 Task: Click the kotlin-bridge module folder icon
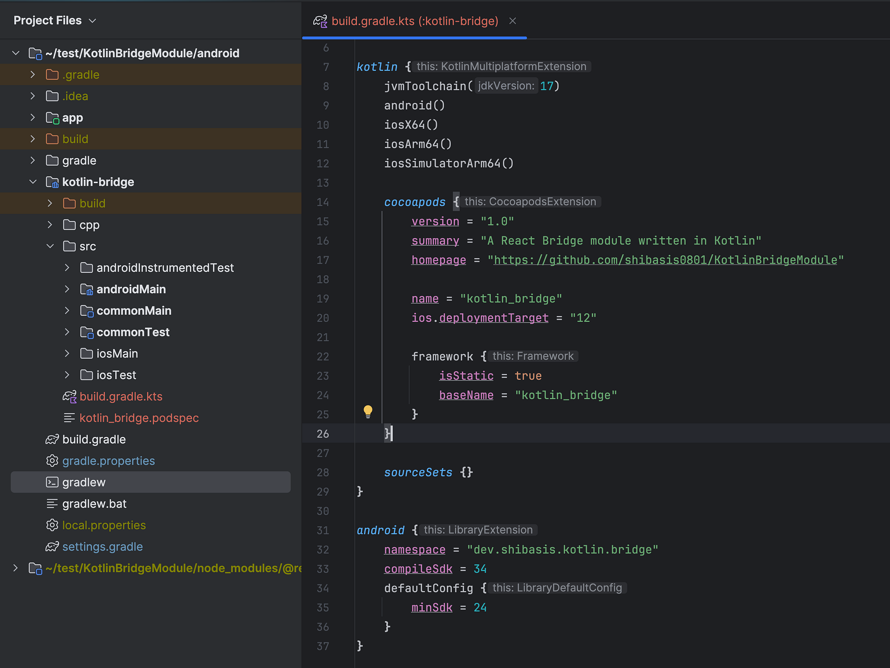(x=52, y=182)
